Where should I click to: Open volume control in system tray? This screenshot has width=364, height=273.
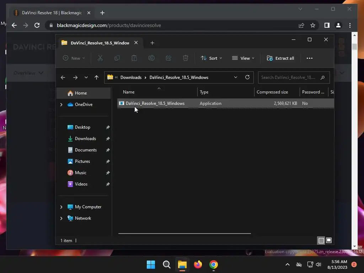(x=318, y=264)
